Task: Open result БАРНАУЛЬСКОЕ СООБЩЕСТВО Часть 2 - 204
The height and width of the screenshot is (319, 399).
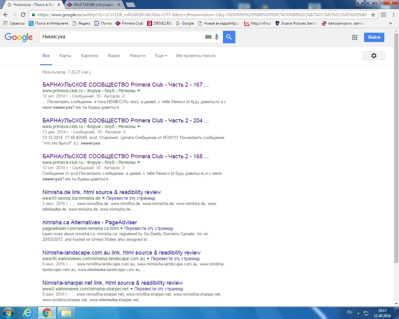Action: (126, 121)
